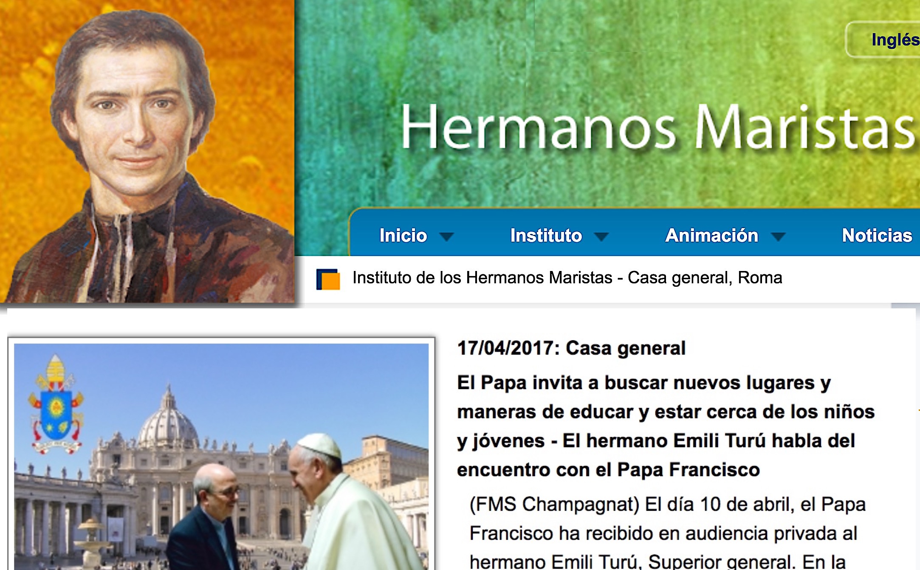The height and width of the screenshot is (570, 920).
Task: Open the Instituto menu item
Action: (546, 235)
